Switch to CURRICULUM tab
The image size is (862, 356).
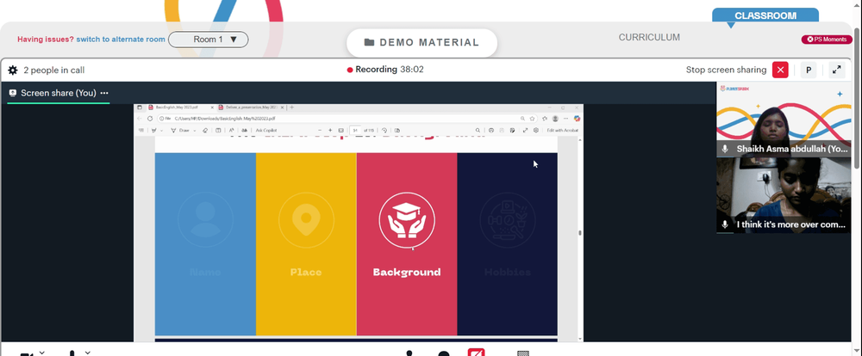(x=649, y=37)
